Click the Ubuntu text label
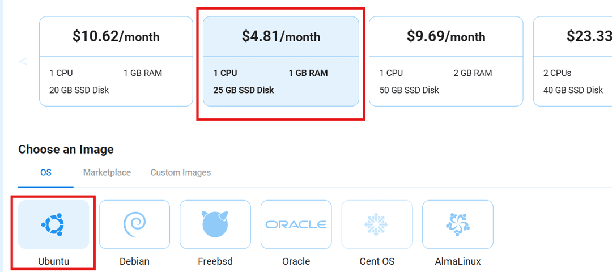 (x=54, y=261)
